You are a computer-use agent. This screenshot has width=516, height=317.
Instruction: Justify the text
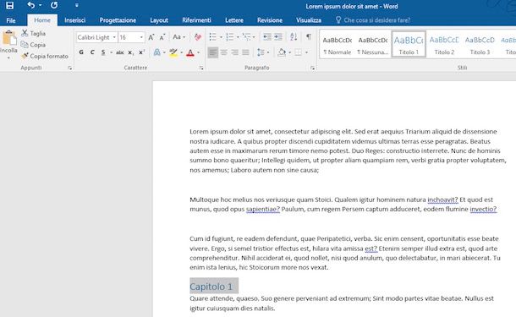click(x=245, y=52)
